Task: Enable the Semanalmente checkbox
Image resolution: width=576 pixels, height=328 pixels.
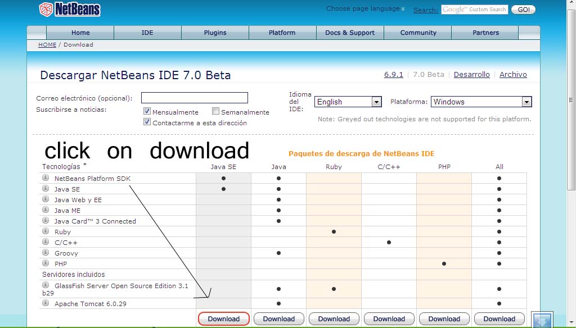Action: click(215, 111)
